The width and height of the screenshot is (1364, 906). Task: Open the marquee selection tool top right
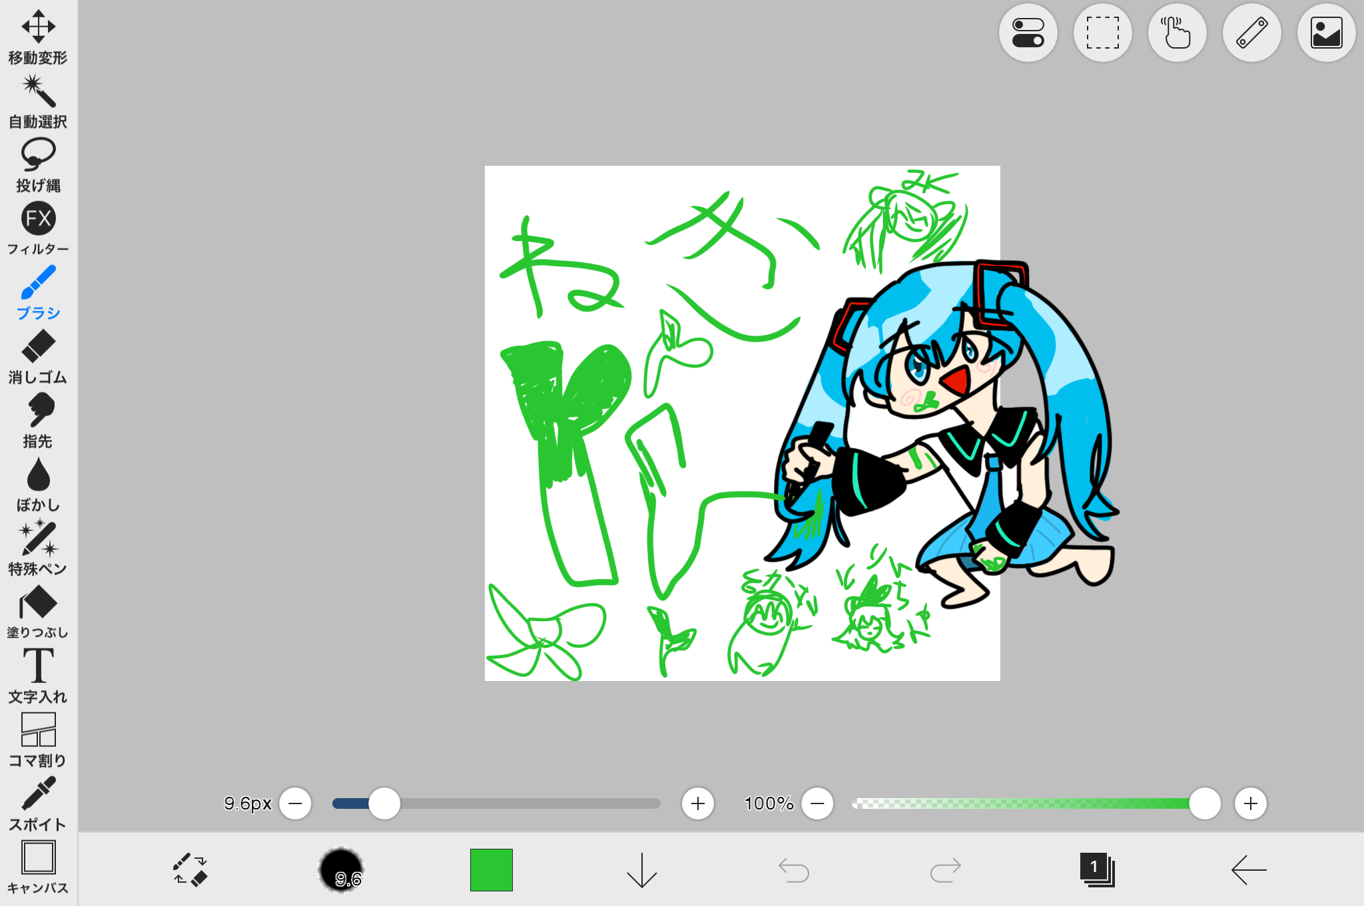coord(1102,32)
